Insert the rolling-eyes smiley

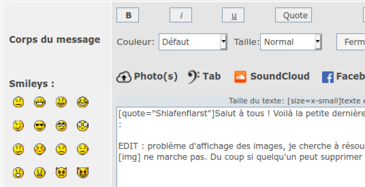pos(61,125)
